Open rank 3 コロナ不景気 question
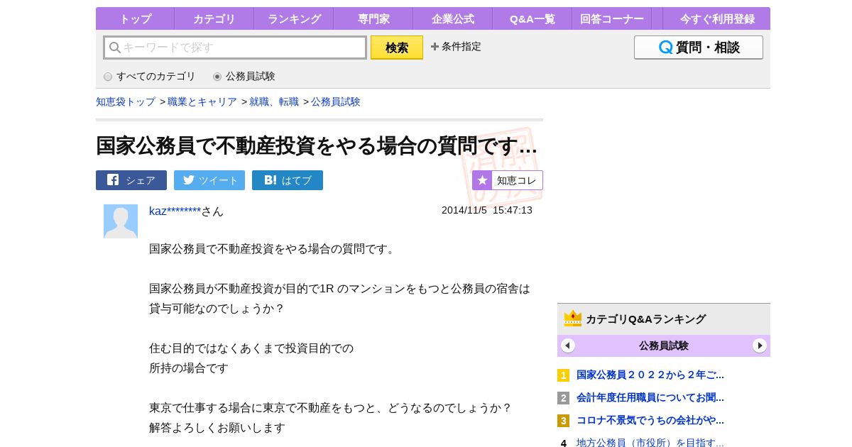Viewport: 852px width, 447px height. [650, 420]
